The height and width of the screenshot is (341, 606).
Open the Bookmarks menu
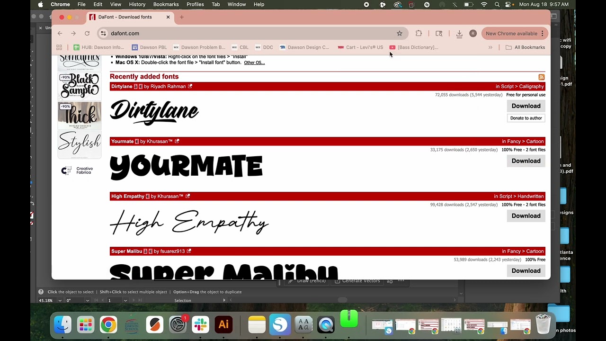(x=166, y=4)
